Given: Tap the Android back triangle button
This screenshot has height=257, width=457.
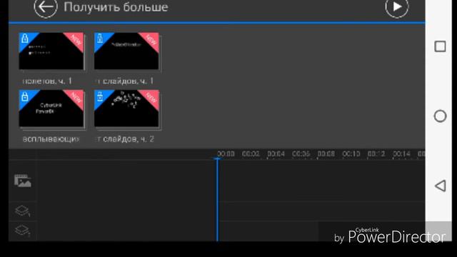Looking at the screenshot, I should click(441, 186).
